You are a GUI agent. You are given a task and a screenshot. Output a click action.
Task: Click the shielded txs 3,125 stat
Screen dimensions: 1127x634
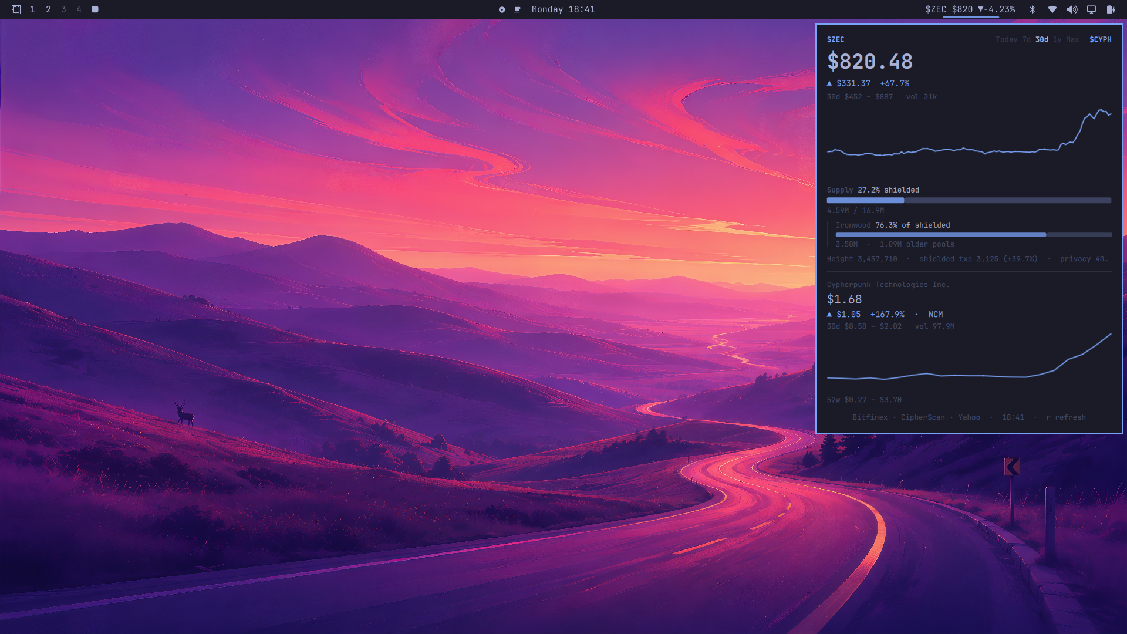978,259
